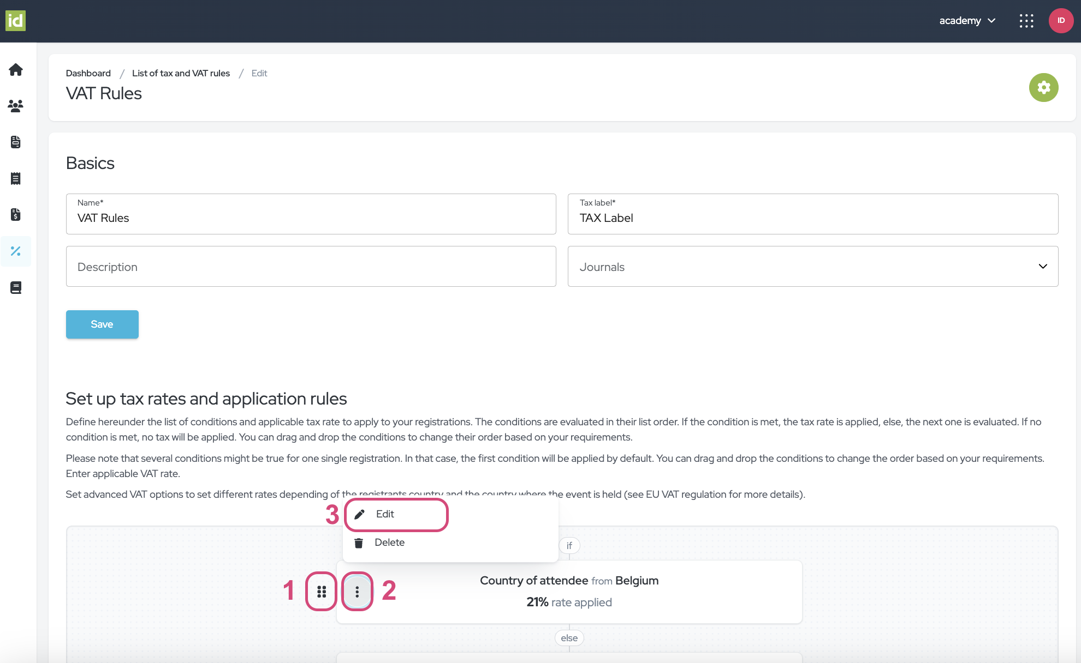Click the Name input field

click(x=311, y=218)
